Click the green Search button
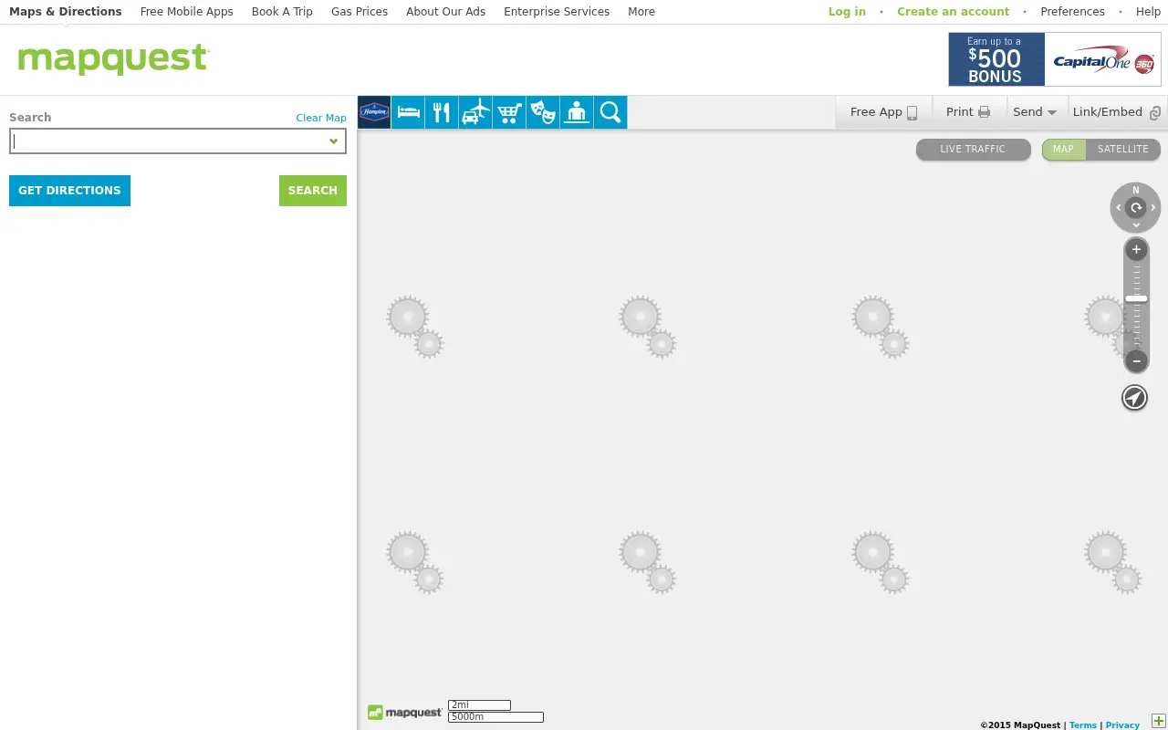 click(313, 191)
